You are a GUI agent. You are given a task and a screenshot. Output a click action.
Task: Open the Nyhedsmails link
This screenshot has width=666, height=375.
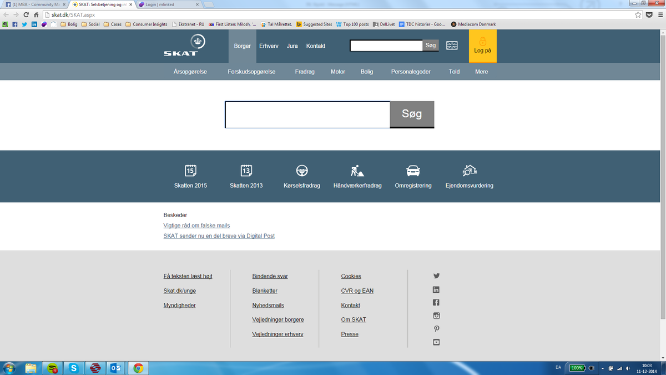[268, 306]
